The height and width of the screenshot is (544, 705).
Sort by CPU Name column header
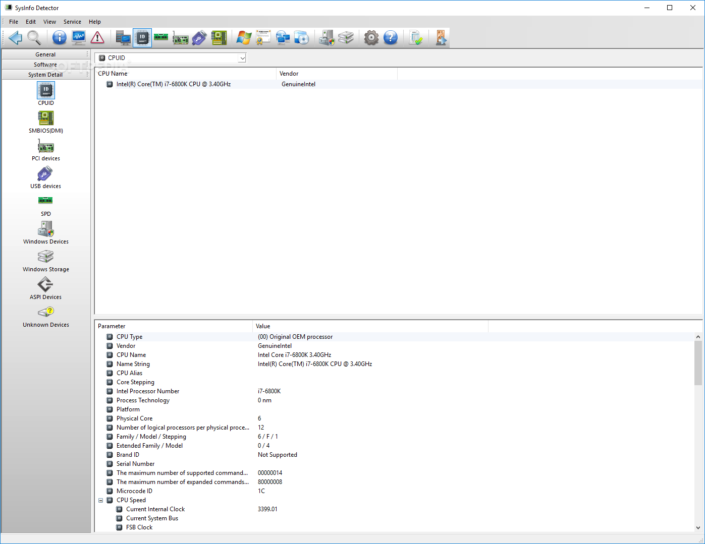click(x=186, y=74)
